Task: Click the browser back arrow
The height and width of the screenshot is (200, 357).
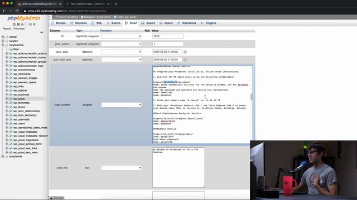Action: 4,11
